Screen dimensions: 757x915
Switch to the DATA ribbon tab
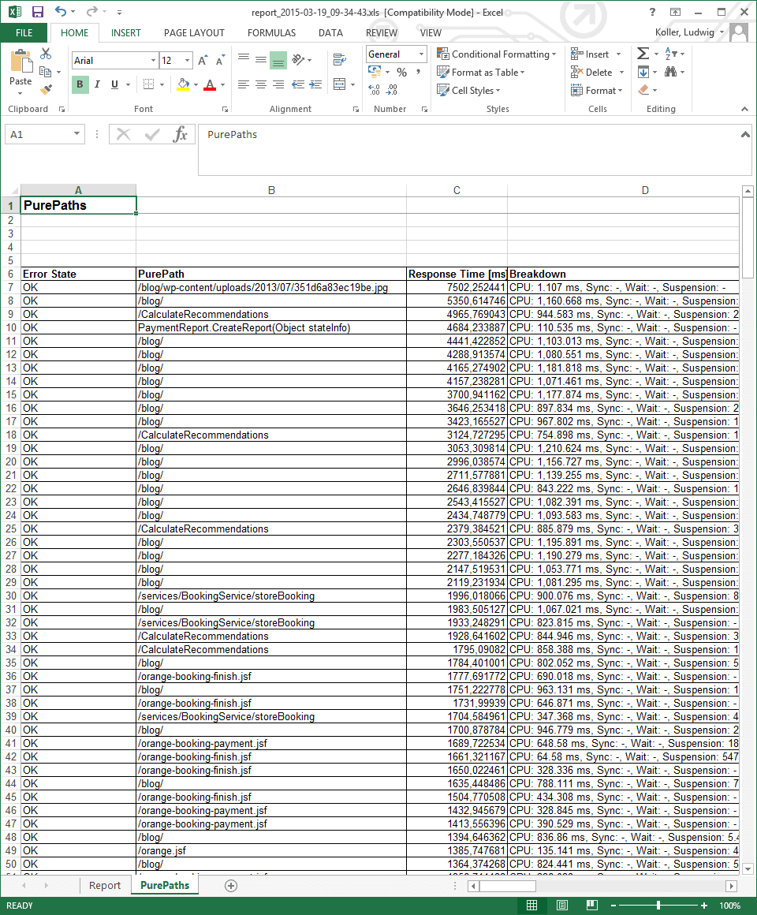coord(330,33)
